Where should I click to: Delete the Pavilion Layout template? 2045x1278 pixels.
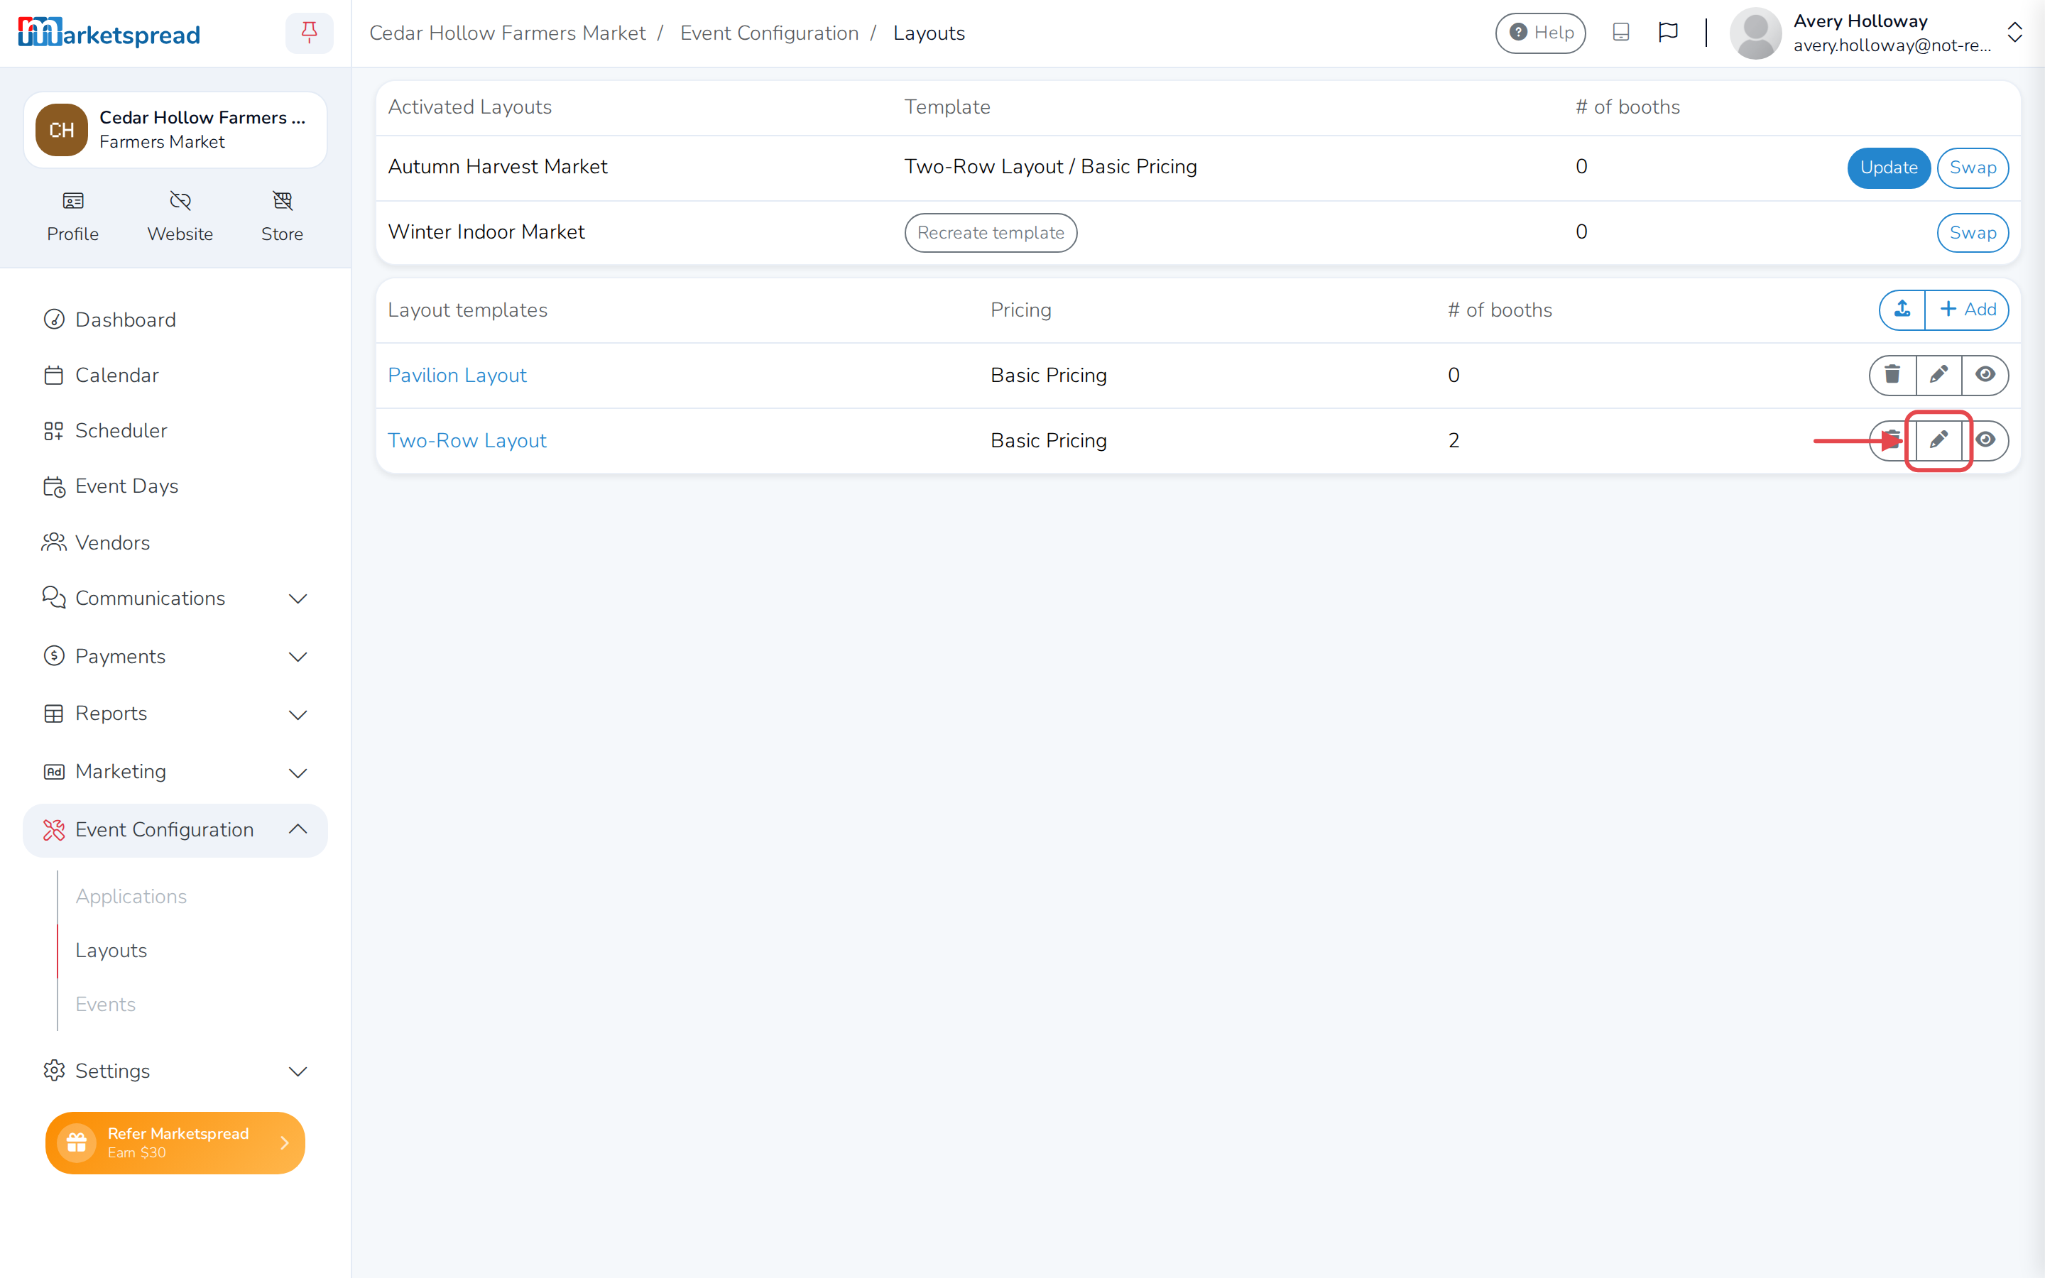pos(1892,374)
